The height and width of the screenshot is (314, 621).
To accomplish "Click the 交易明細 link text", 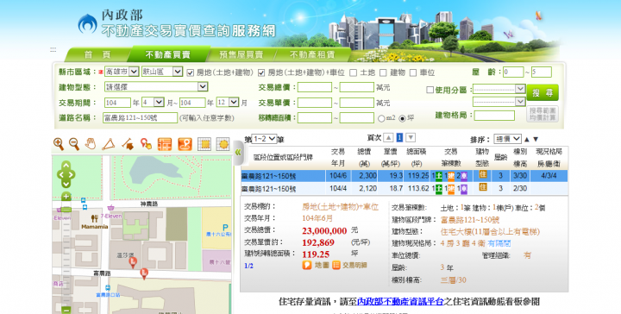I will (x=354, y=266).
